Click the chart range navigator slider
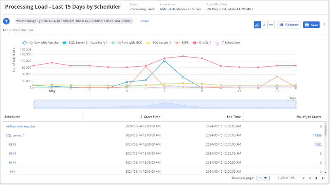 pos(165,105)
